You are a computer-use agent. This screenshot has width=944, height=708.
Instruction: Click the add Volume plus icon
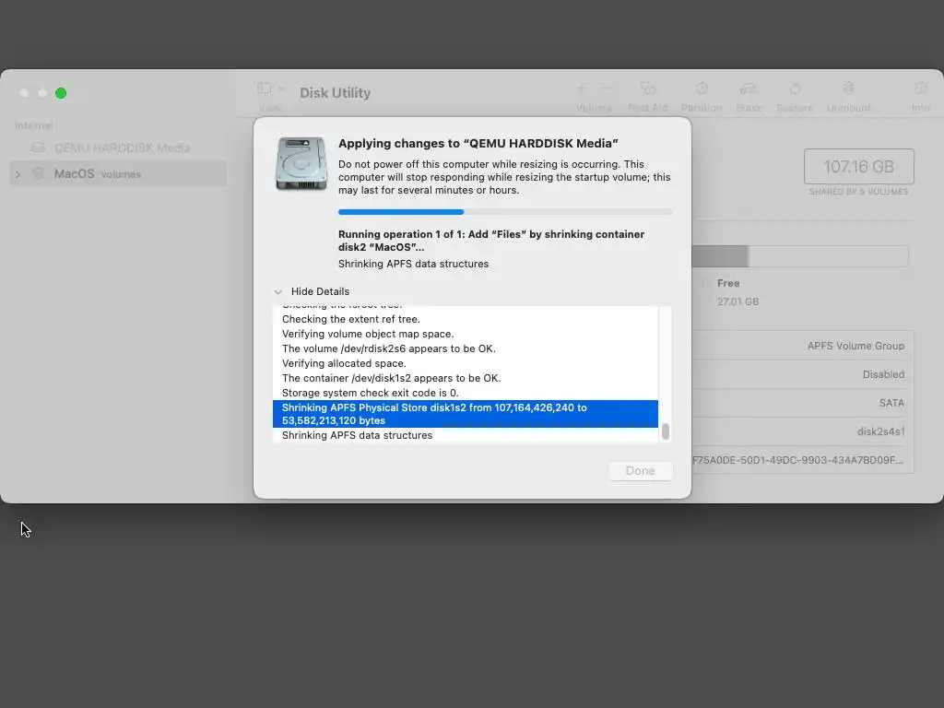point(581,88)
